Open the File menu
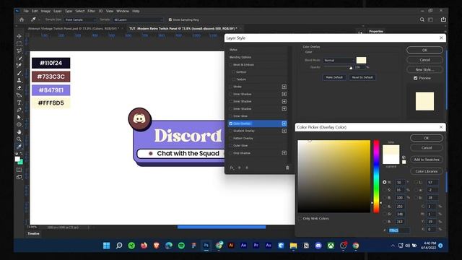Viewport: 462px width, 260px height. (x=26, y=11)
